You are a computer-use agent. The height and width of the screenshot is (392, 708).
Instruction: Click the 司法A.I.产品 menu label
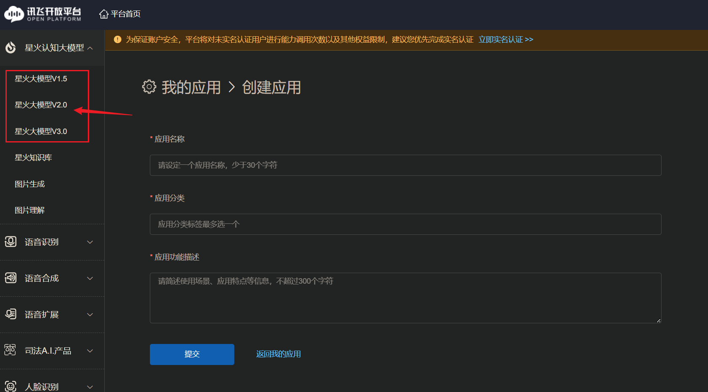(x=48, y=351)
